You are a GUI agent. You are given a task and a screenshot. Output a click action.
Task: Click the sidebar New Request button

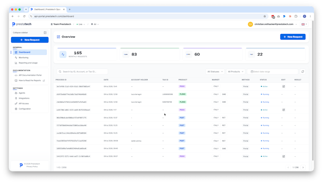[x=30, y=40]
